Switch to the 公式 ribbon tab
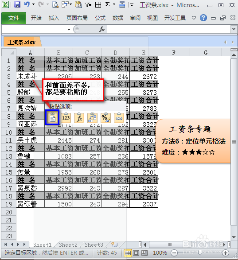 click(x=100, y=18)
